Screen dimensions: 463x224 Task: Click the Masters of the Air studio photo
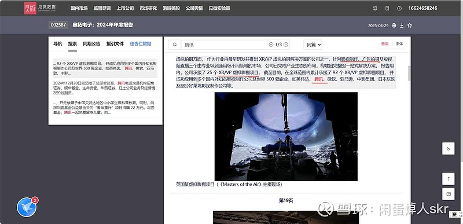286,137
